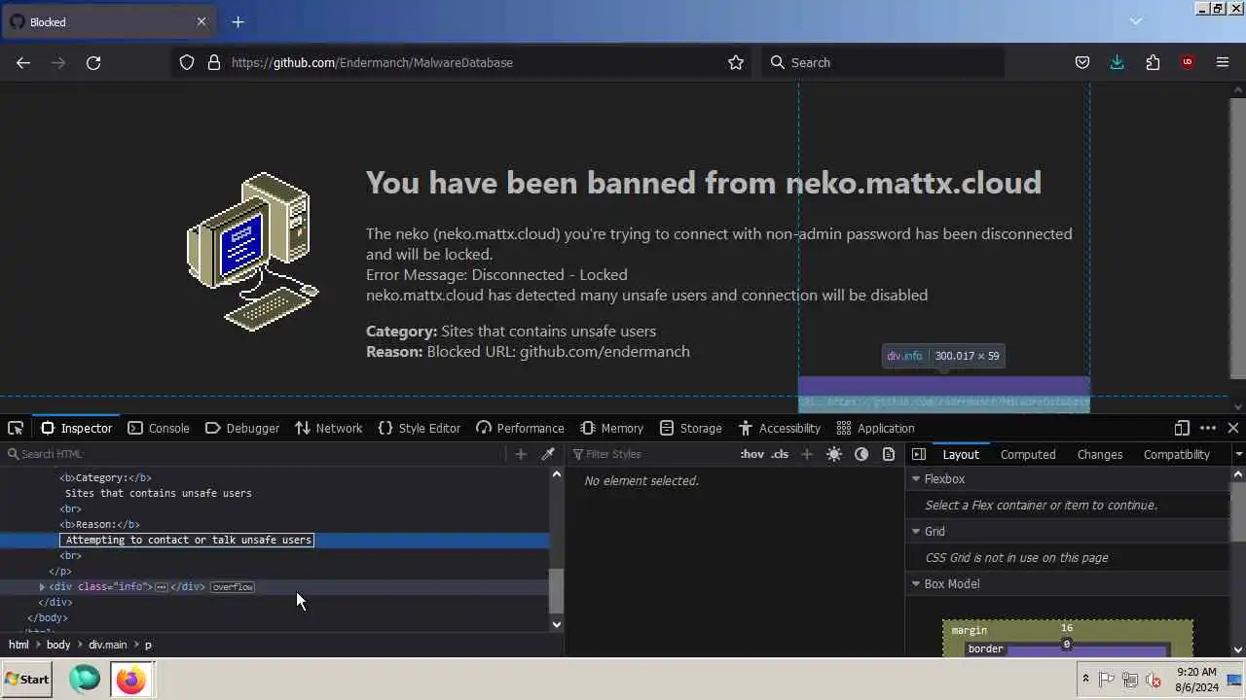Show more sidebar tabs dropdown

(x=1238, y=454)
